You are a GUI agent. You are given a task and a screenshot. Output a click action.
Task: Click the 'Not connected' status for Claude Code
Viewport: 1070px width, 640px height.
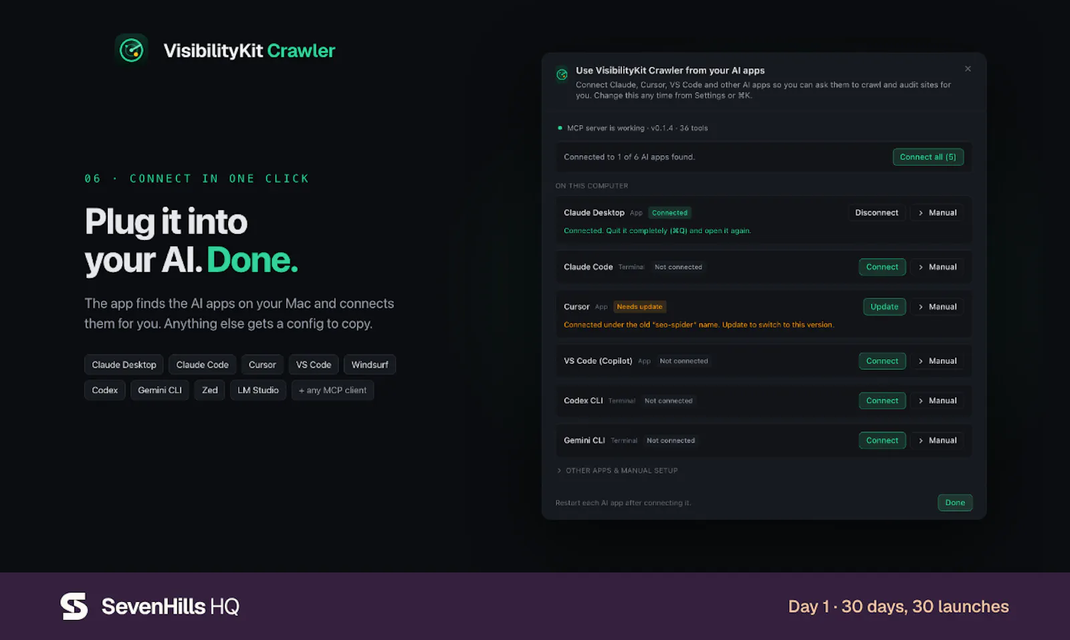tap(678, 267)
